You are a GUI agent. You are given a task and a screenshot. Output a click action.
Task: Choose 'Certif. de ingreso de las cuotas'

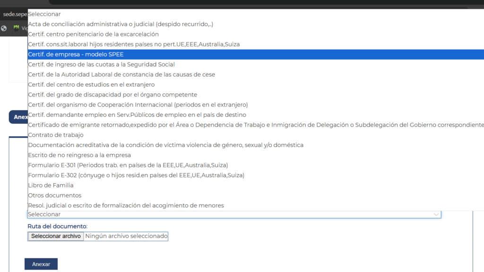(101, 64)
